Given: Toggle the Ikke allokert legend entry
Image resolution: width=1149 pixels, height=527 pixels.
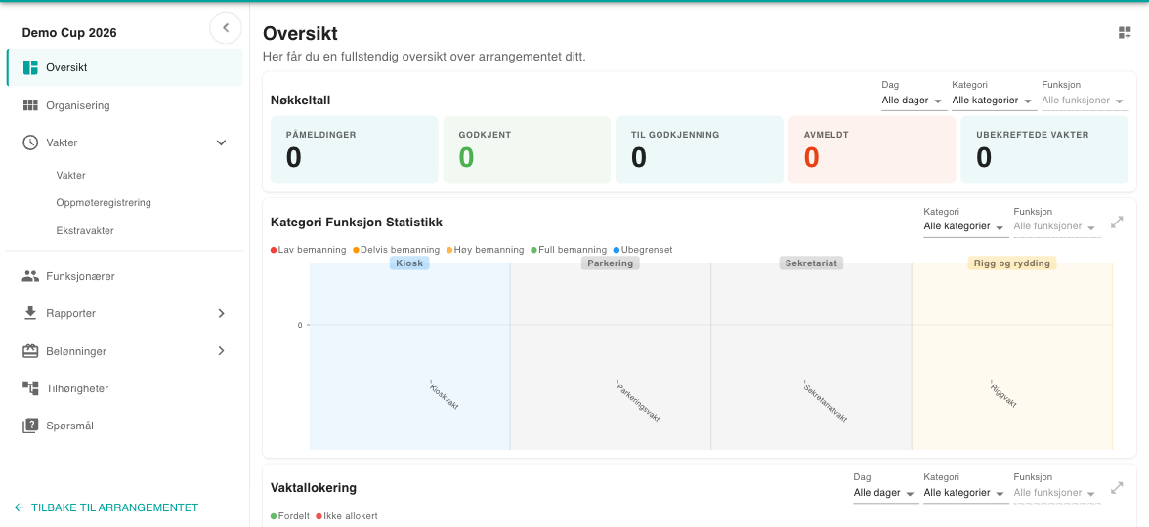Looking at the screenshot, I should [x=347, y=516].
